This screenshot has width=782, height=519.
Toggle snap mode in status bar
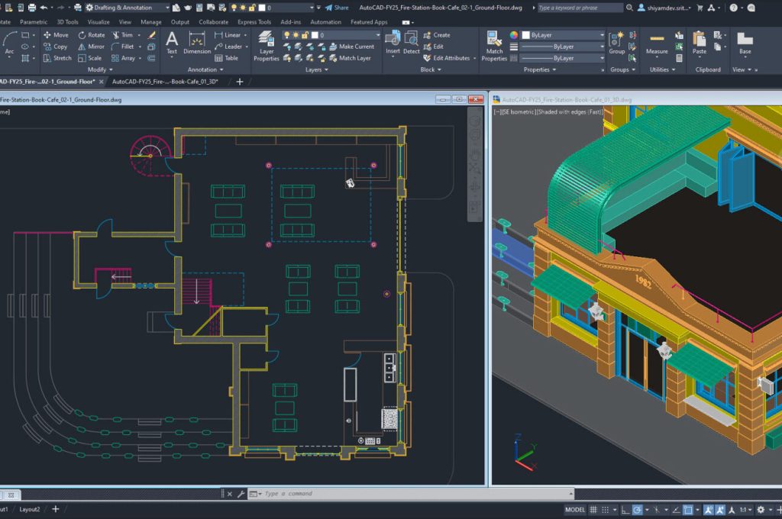click(x=605, y=510)
